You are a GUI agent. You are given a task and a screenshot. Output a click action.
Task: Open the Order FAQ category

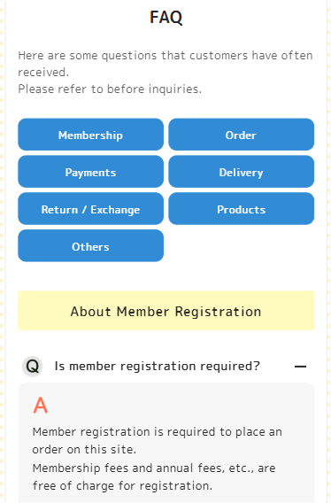[x=242, y=135]
